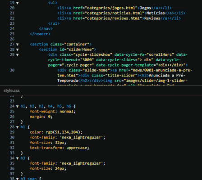Click the categories/reviews.html href value
The height and width of the screenshot is (180, 202).
(114, 18)
